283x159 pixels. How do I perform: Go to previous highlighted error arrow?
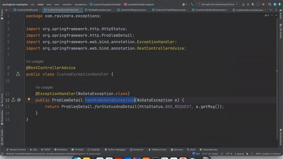[272, 15]
